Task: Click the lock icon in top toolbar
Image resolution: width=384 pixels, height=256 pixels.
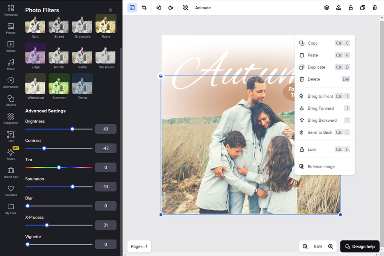Action: (351, 8)
